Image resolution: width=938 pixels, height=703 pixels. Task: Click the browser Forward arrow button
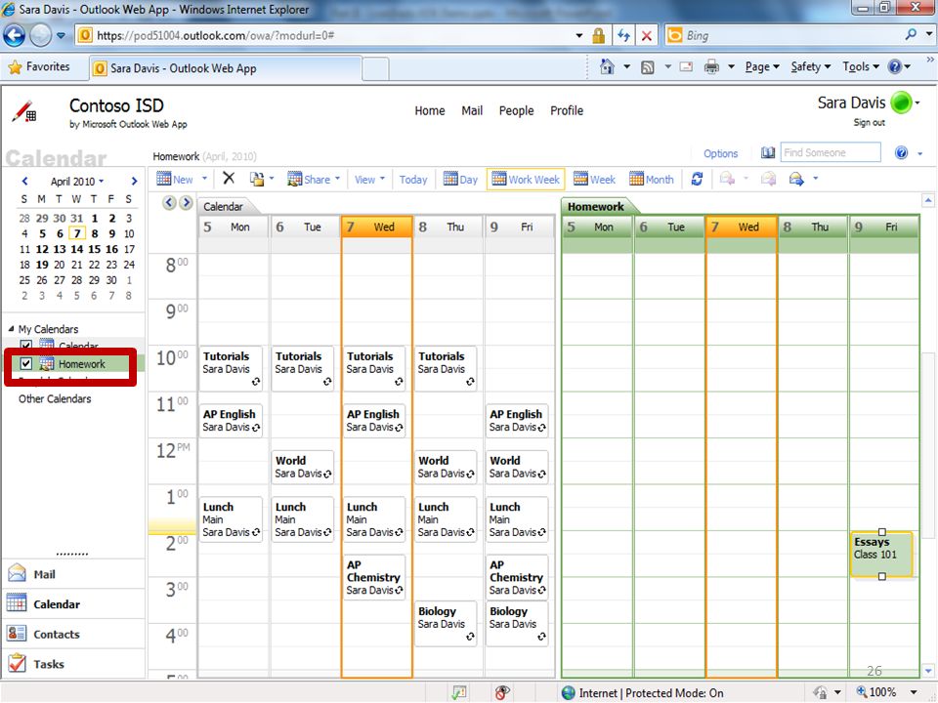point(41,36)
